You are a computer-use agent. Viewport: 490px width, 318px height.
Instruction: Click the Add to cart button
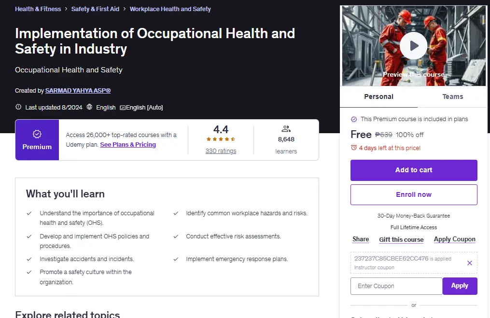coord(414,170)
